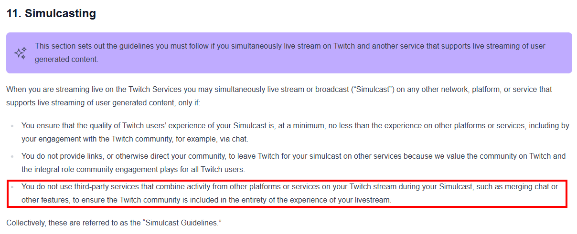
Task: Click the words "only if:" ending the intro
Action: point(188,102)
